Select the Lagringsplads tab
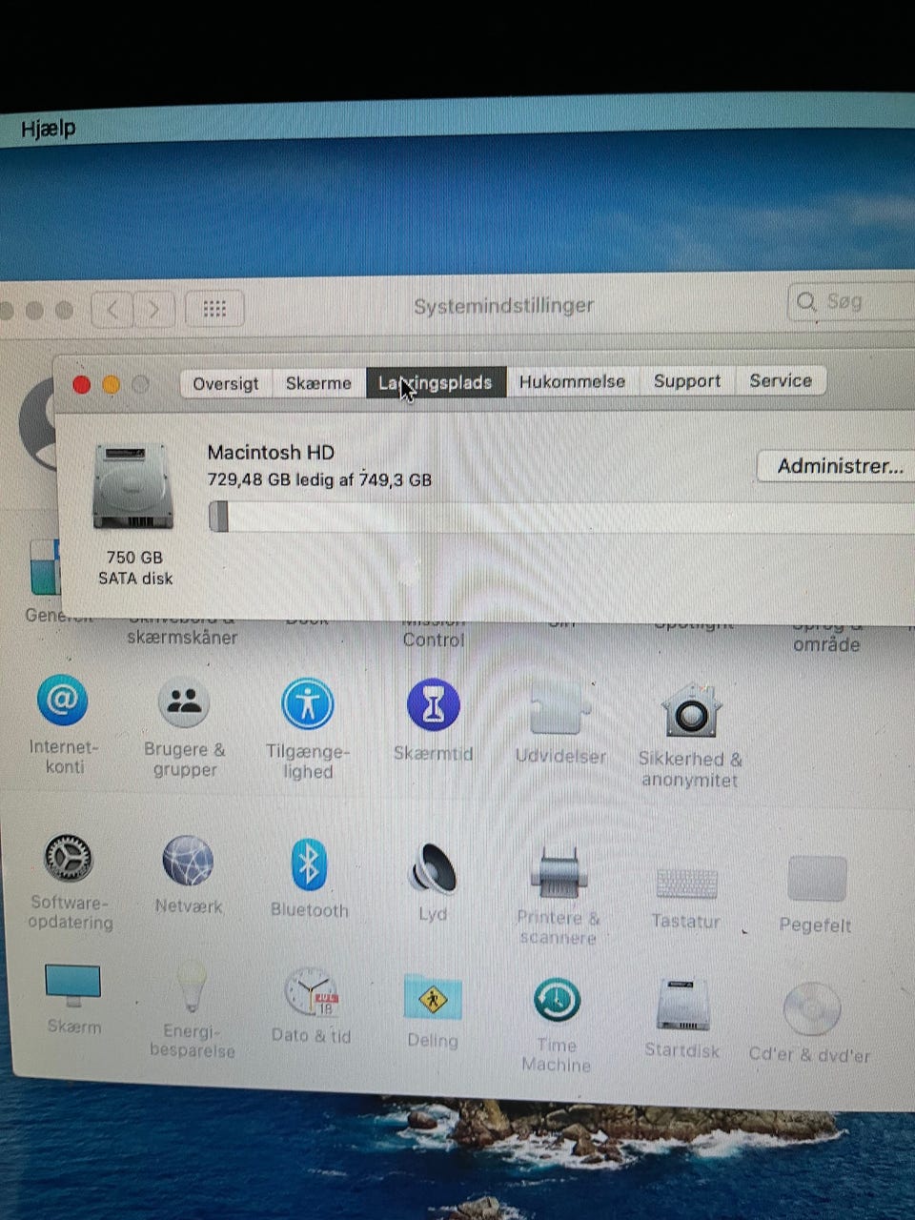The width and height of the screenshot is (915, 1220). coord(436,382)
